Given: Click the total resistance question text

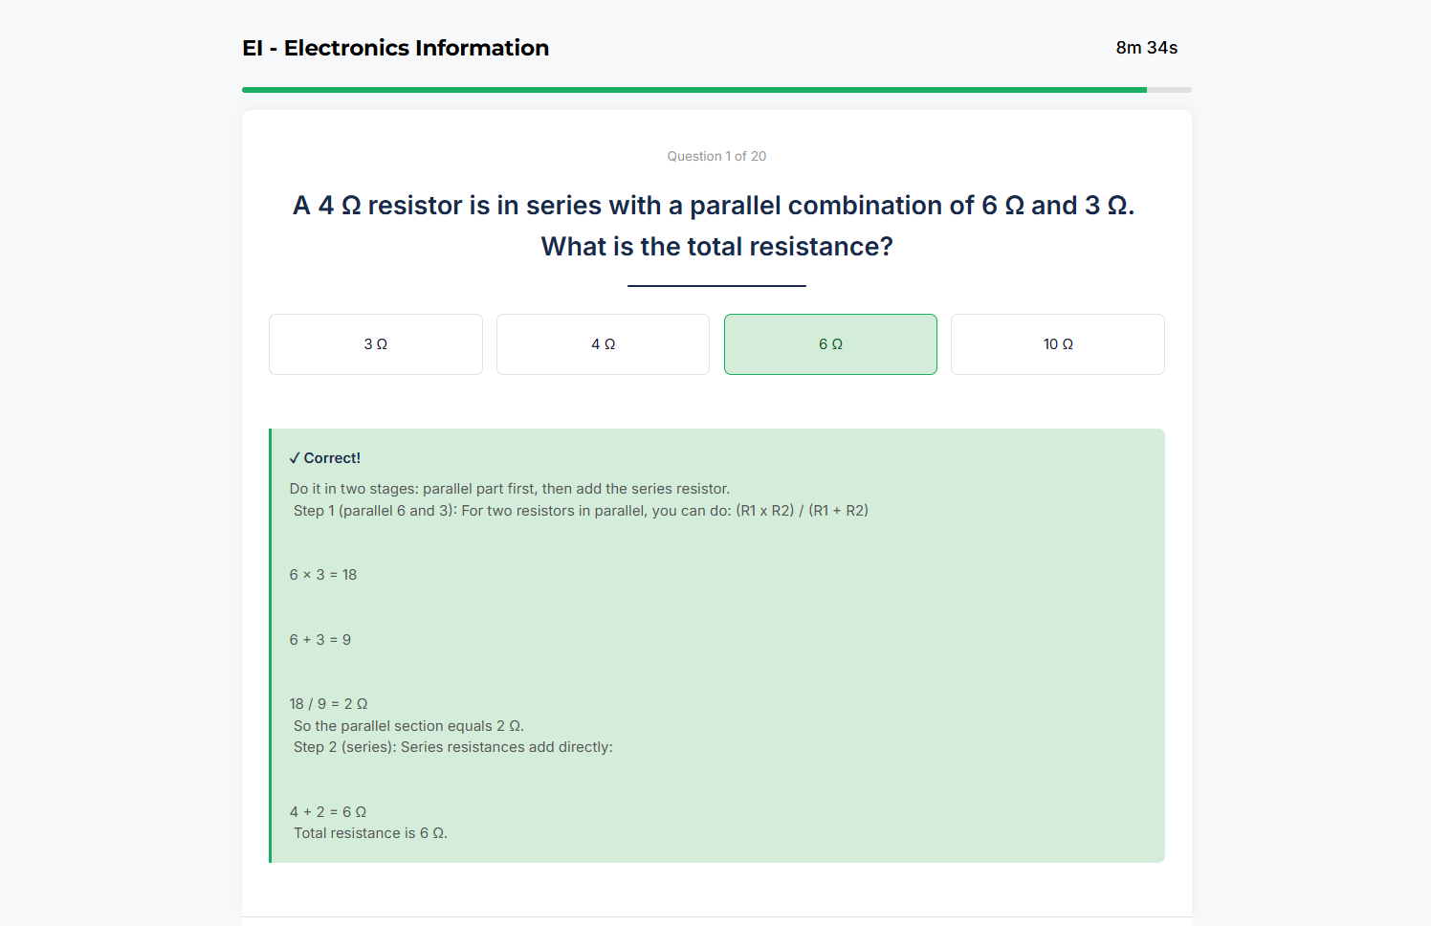Looking at the screenshot, I should point(715,225).
